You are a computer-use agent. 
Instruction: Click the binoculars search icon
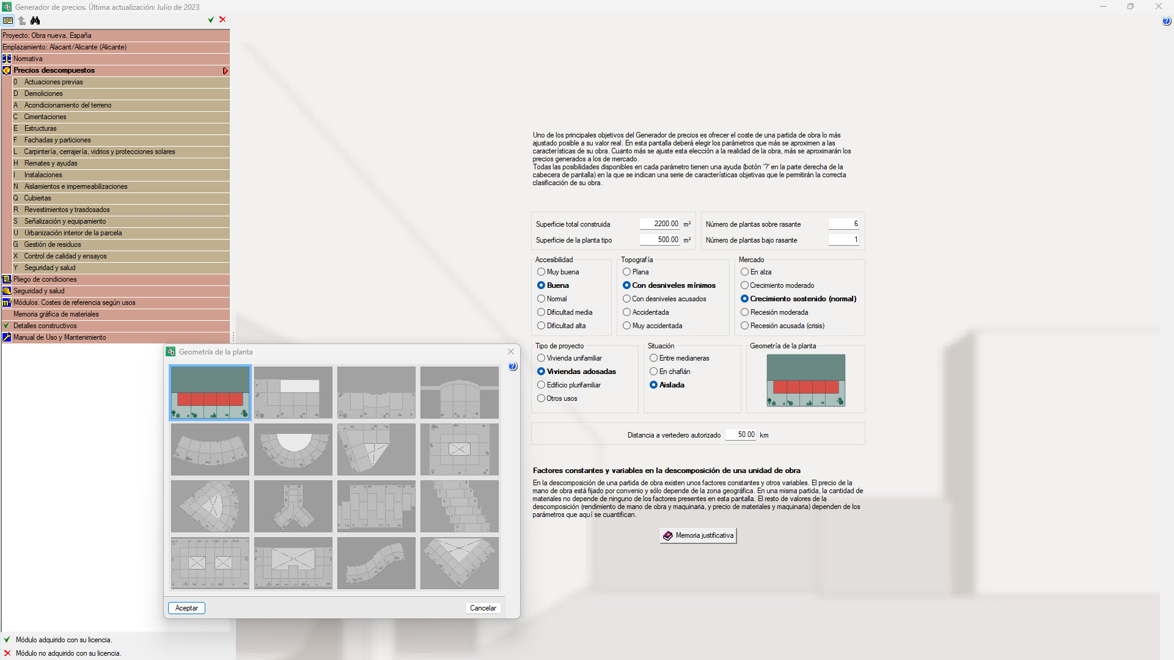tap(35, 20)
